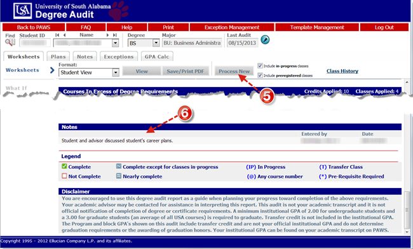Expand the Format Student View dropdown
The width and height of the screenshot is (413, 249).
click(116, 72)
